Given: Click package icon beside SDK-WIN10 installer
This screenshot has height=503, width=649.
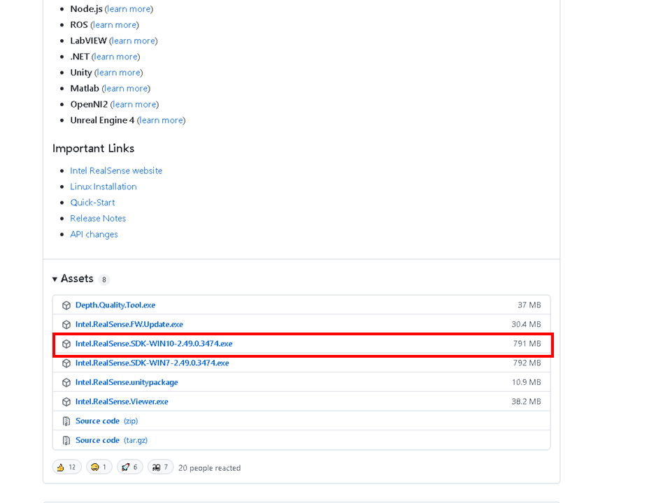Looking at the screenshot, I should (66, 344).
